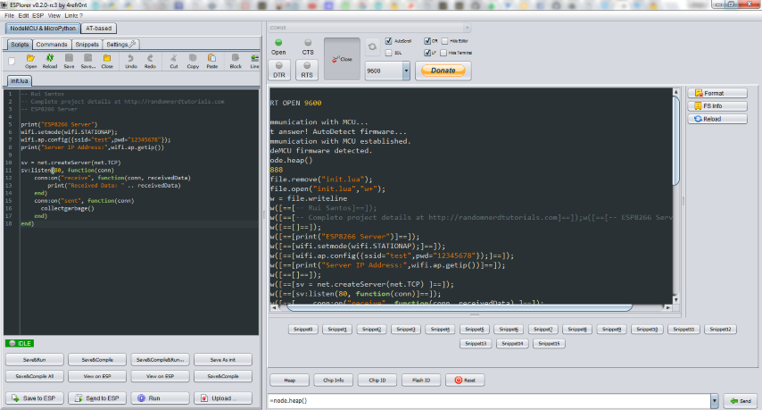Click the Block toolbar icon
Viewport: 762px width, 410px height.
pos(236,61)
